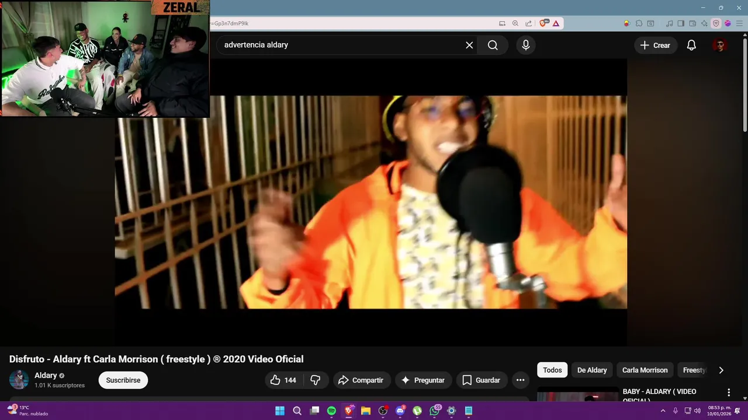
Task: Open Notepad from the taskbar
Action: [x=469, y=411]
